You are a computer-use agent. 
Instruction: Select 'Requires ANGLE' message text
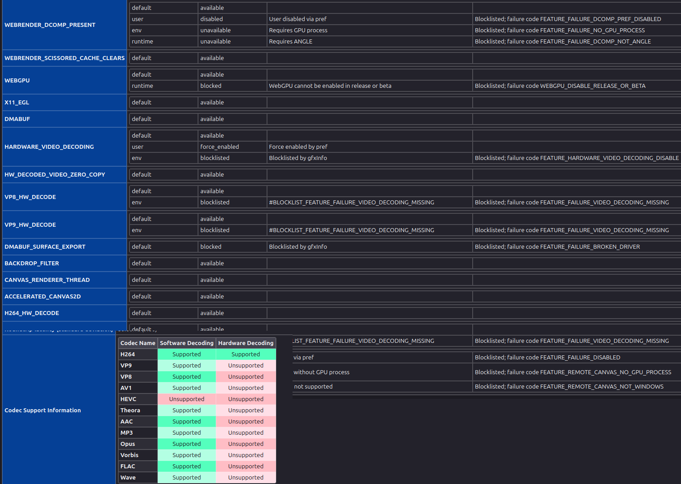(x=291, y=41)
